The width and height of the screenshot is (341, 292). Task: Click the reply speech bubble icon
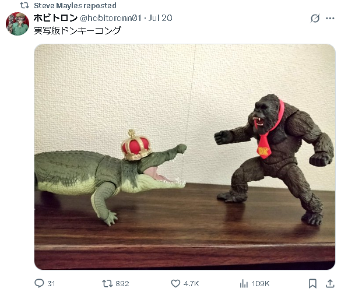pyautogui.click(x=40, y=283)
